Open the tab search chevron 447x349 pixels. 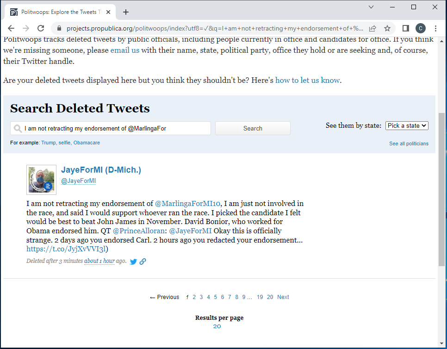(x=371, y=7)
